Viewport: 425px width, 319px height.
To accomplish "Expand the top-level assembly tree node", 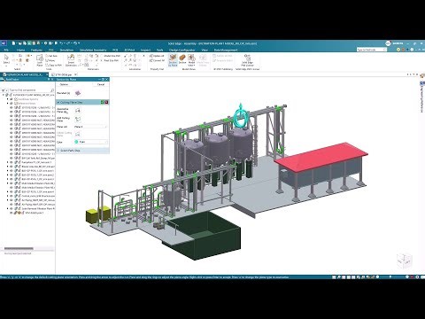I will (4, 95).
